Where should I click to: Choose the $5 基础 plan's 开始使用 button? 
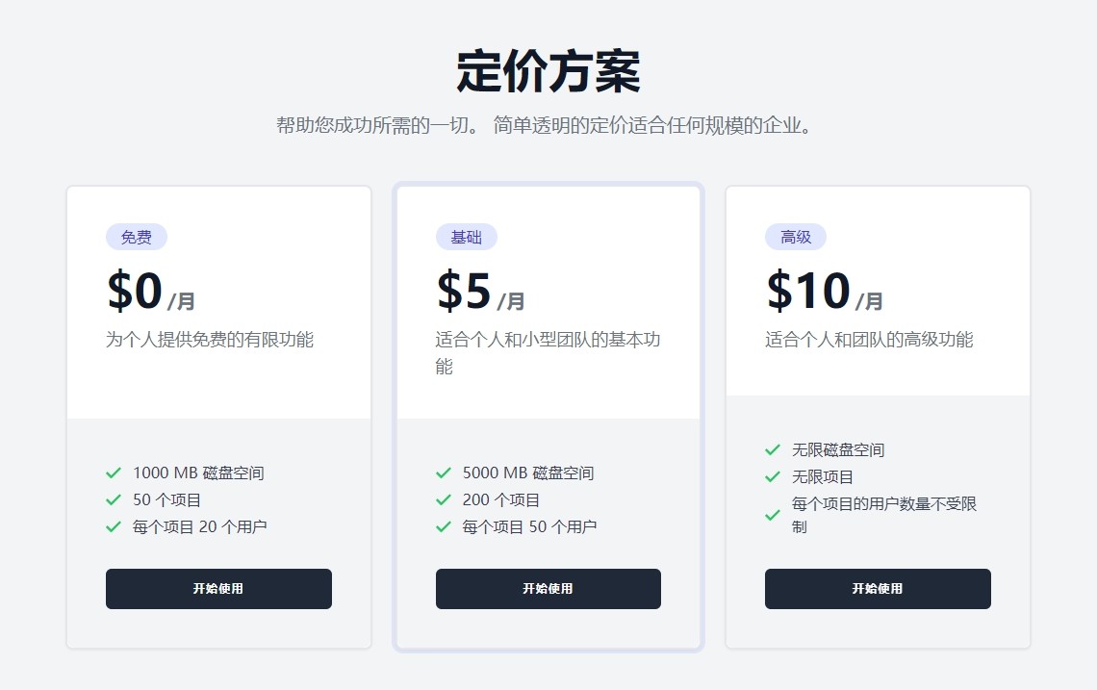(548, 589)
